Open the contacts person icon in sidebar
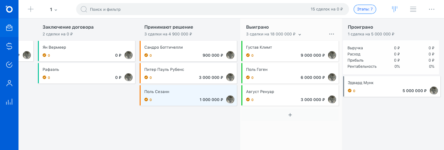This screenshot has height=150, width=444. [x=9, y=83]
